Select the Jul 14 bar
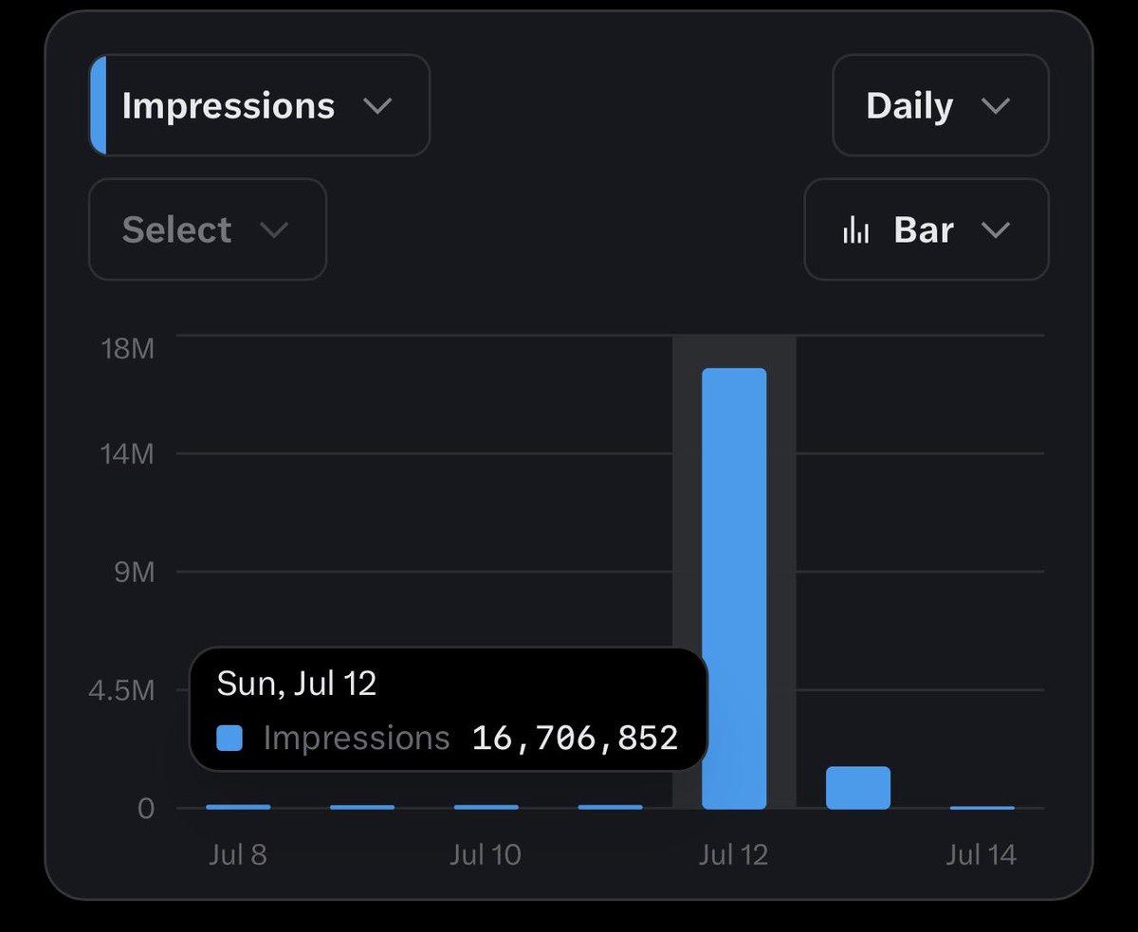Screen dimensions: 1138x932 pyautogui.click(x=982, y=808)
